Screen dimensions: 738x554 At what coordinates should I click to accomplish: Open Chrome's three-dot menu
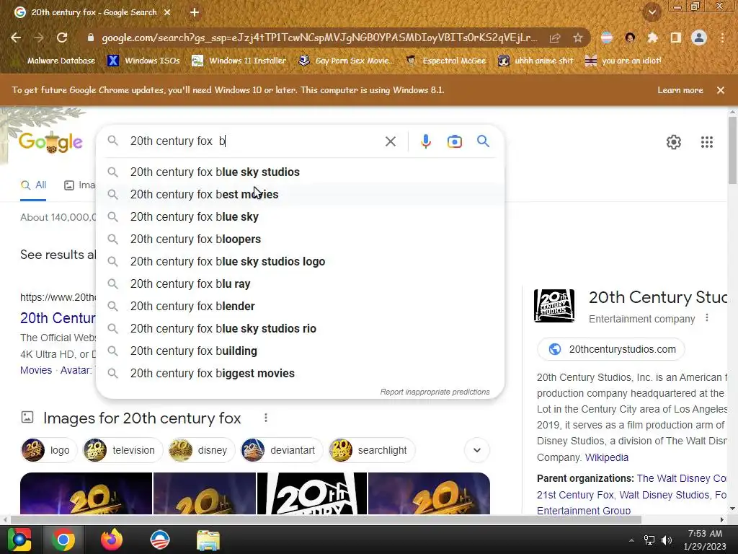722,38
